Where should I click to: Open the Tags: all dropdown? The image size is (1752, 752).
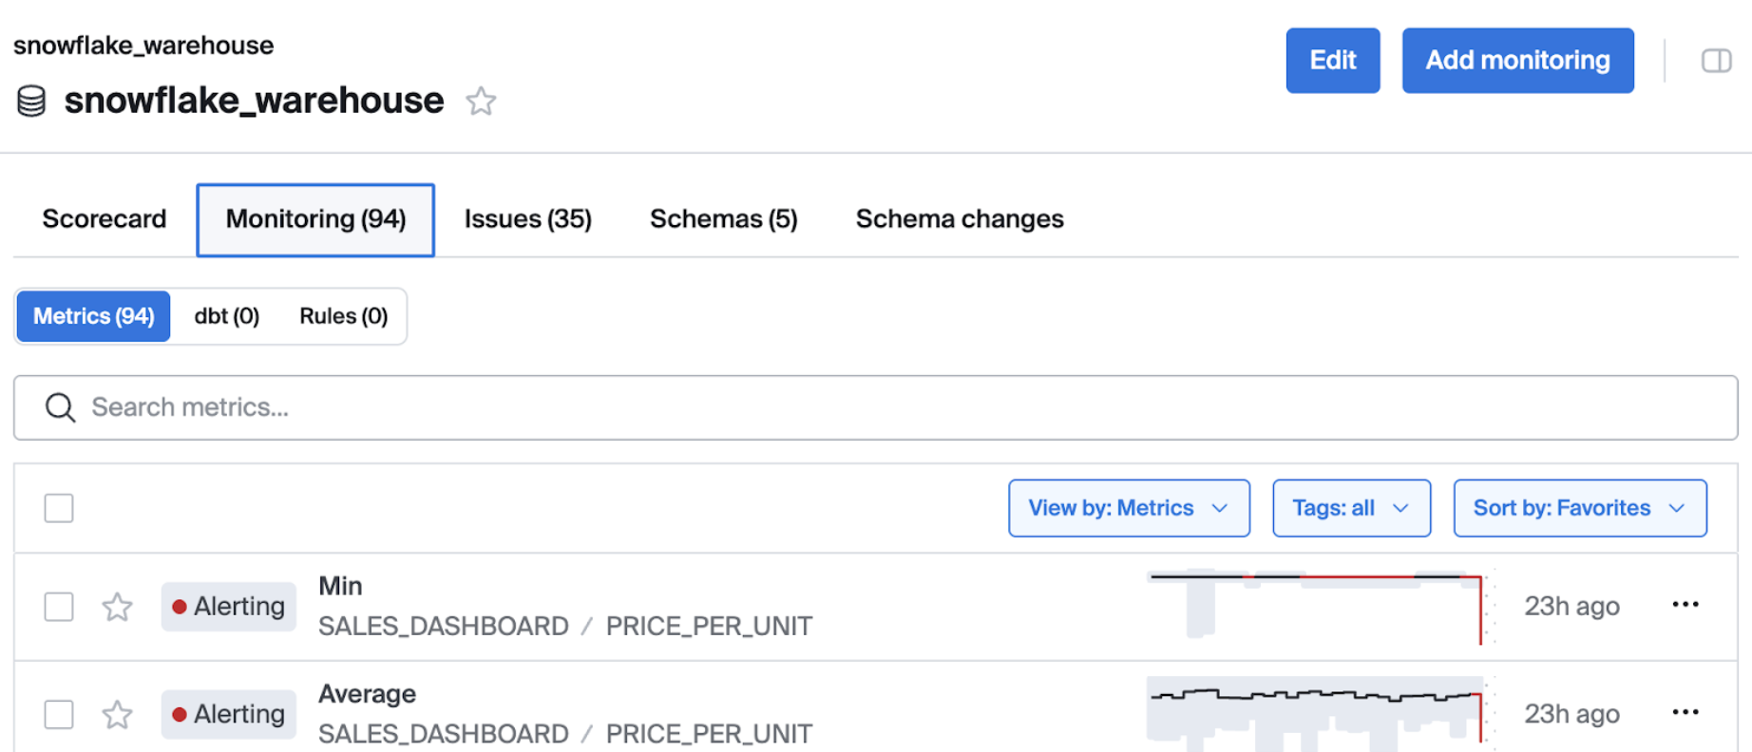(1351, 508)
